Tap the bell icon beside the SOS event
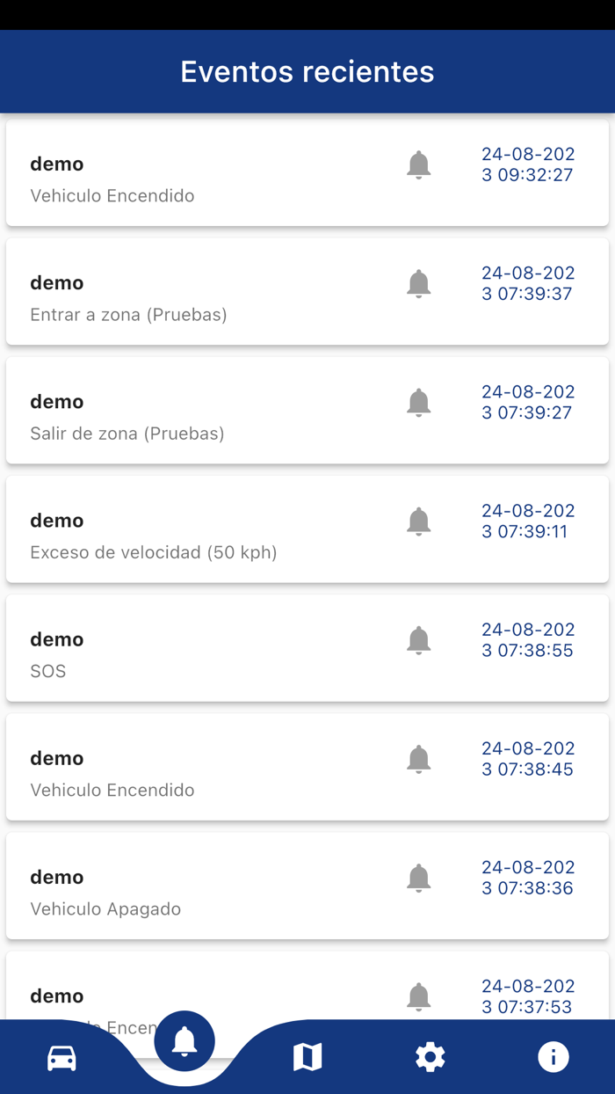Viewport: 615px width, 1094px height. pyautogui.click(x=419, y=640)
